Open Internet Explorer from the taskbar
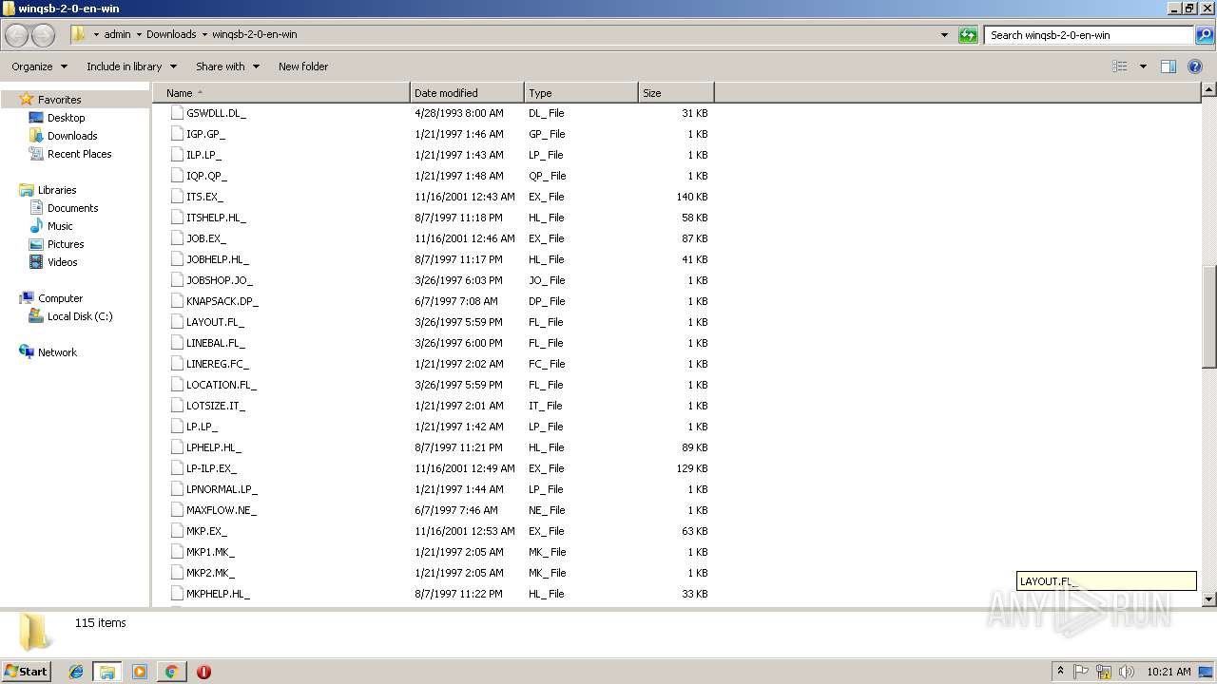Image resolution: width=1217 pixels, height=684 pixels. point(76,672)
